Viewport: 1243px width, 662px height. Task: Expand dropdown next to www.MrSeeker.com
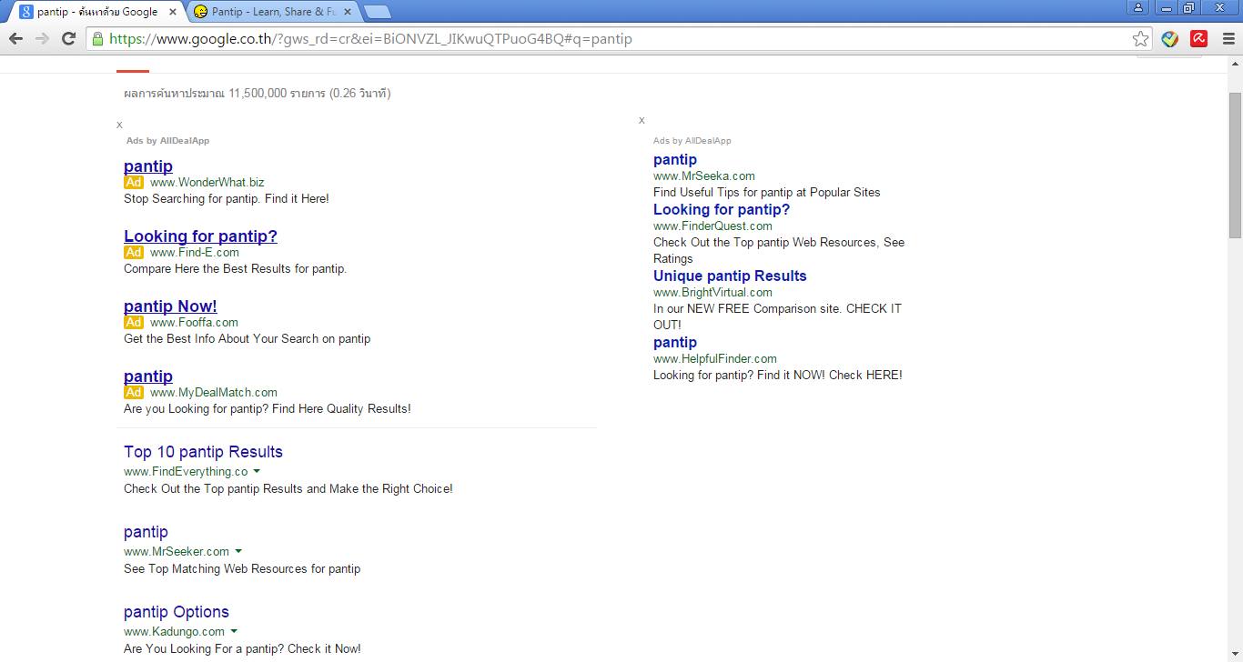coord(238,551)
